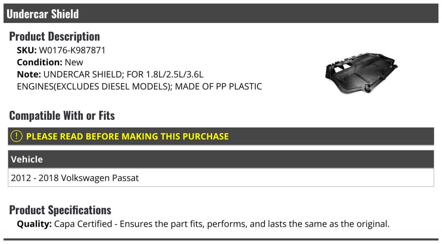Select the 2012 - 2018 Volkswagen Passat row
The image size is (442, 244).
click(x=221, y=177)
